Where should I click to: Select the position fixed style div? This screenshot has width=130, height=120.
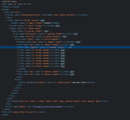[x=58, y=101]
